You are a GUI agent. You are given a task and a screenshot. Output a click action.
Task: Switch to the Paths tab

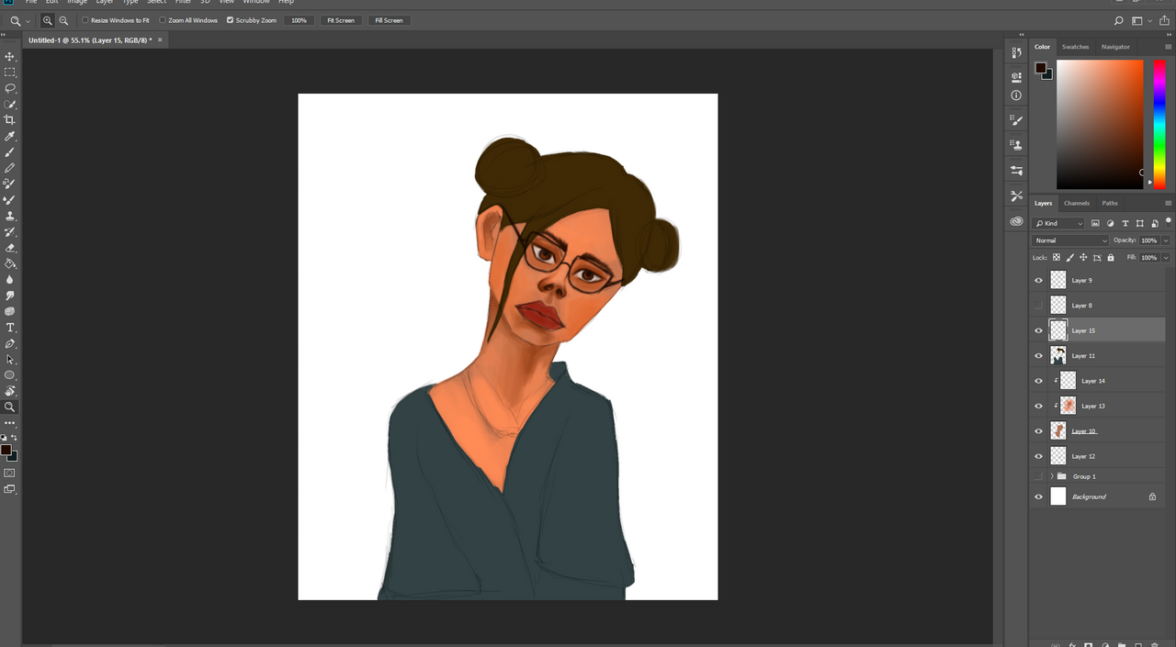click(x=1110, y=203)
